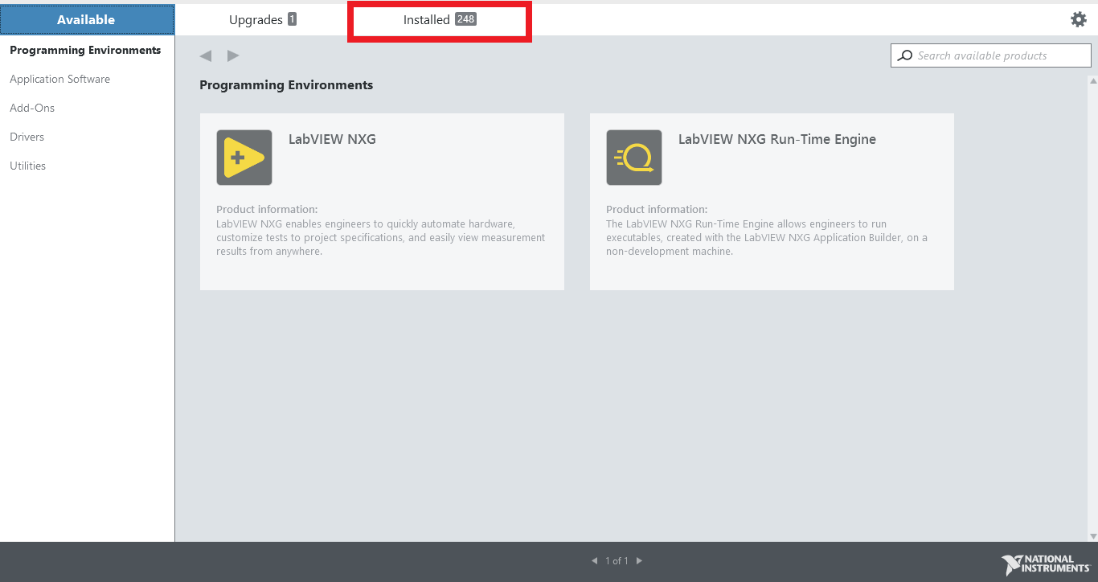Click the scrollbar down arrow
This screenshot has height=582, width=1098.
tap(1093, 536)
